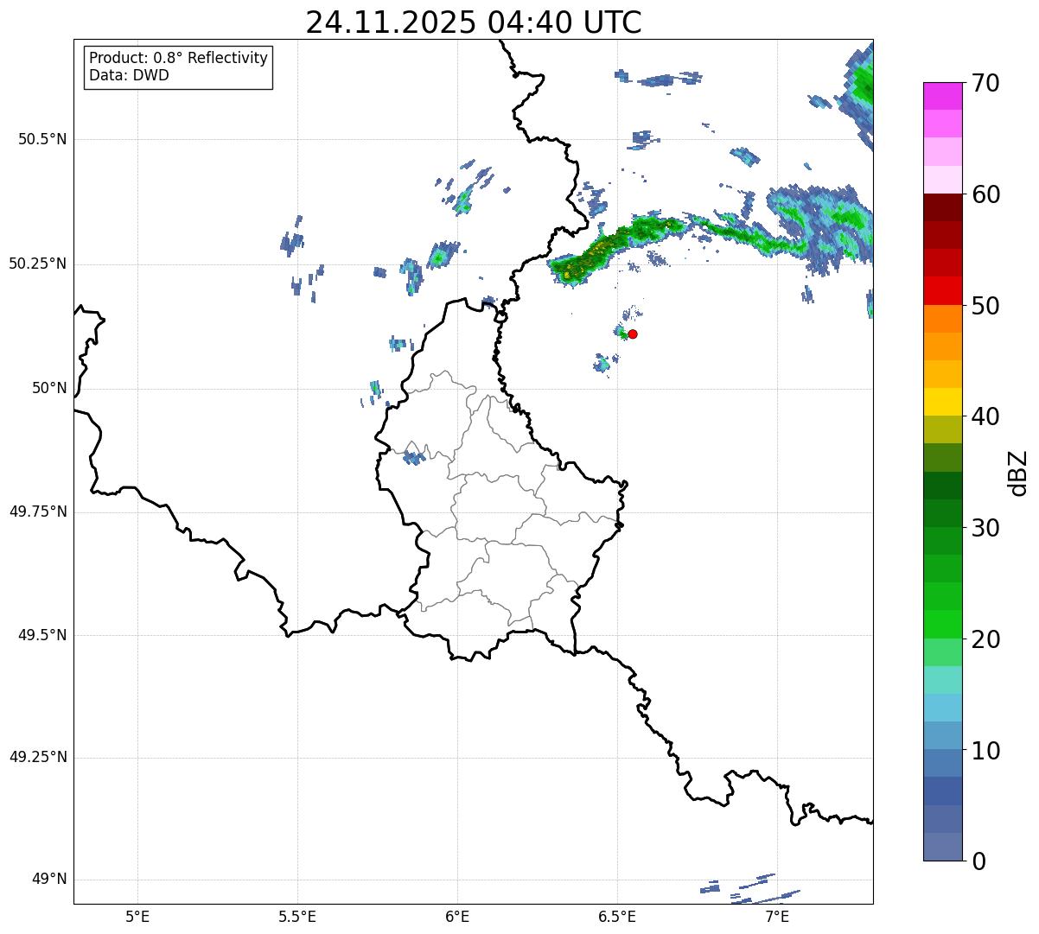Click the colorbar tick label 70
Screen dimensions: 1039x934
[x=986, y=84]
